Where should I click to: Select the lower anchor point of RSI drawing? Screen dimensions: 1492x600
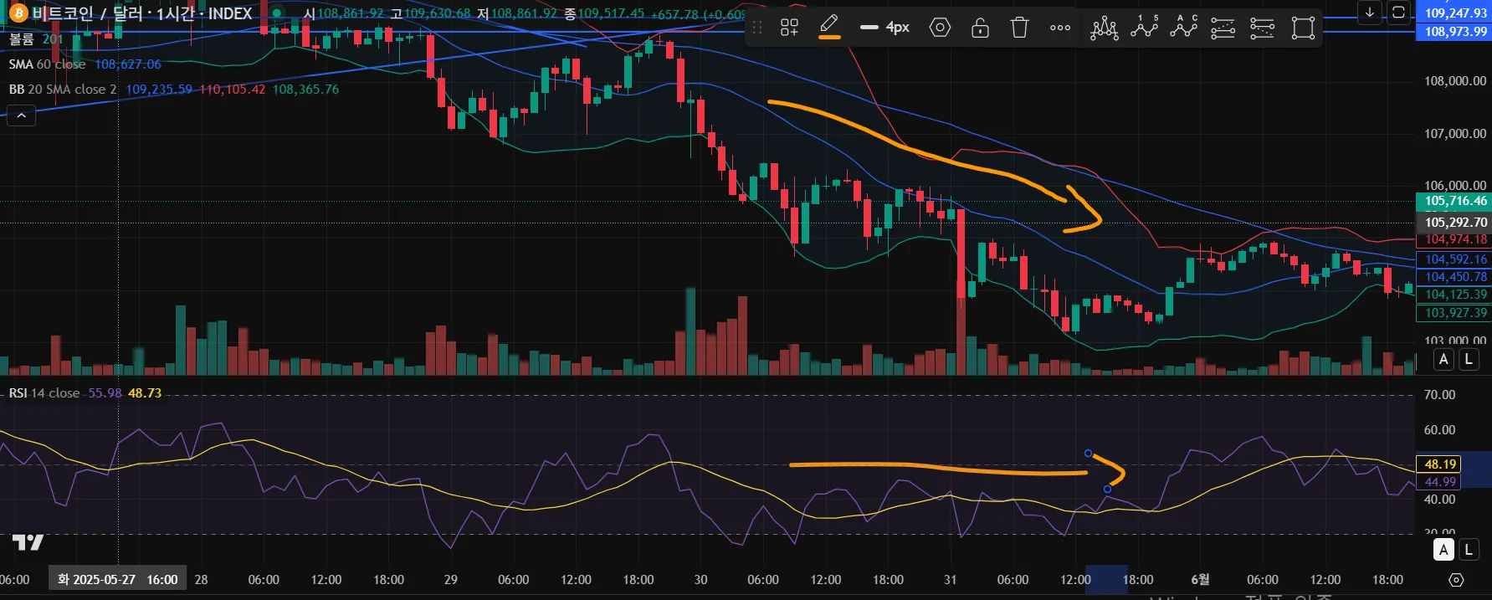(x=1107, y=489)
